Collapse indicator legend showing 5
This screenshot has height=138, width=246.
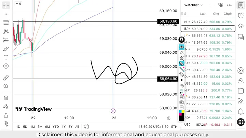(x=18, y=4)
